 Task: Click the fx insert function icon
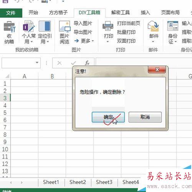point(87,63)
